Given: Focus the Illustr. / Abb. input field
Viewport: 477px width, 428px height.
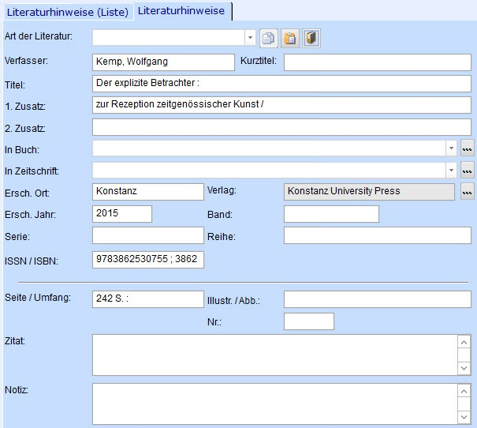Looking at the screenshot, I should pyautogui.click(x=378, y=299).
